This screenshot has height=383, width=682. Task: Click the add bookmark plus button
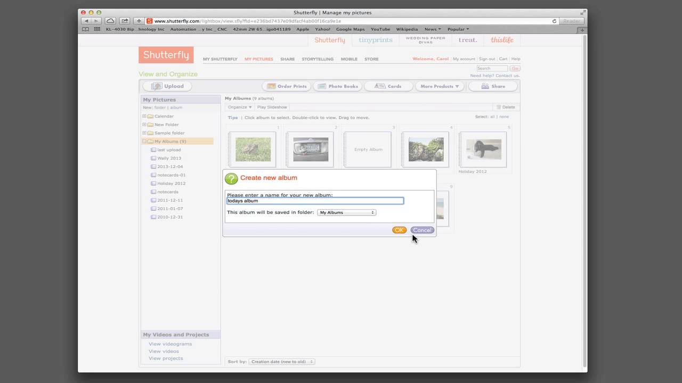[139, 21]
